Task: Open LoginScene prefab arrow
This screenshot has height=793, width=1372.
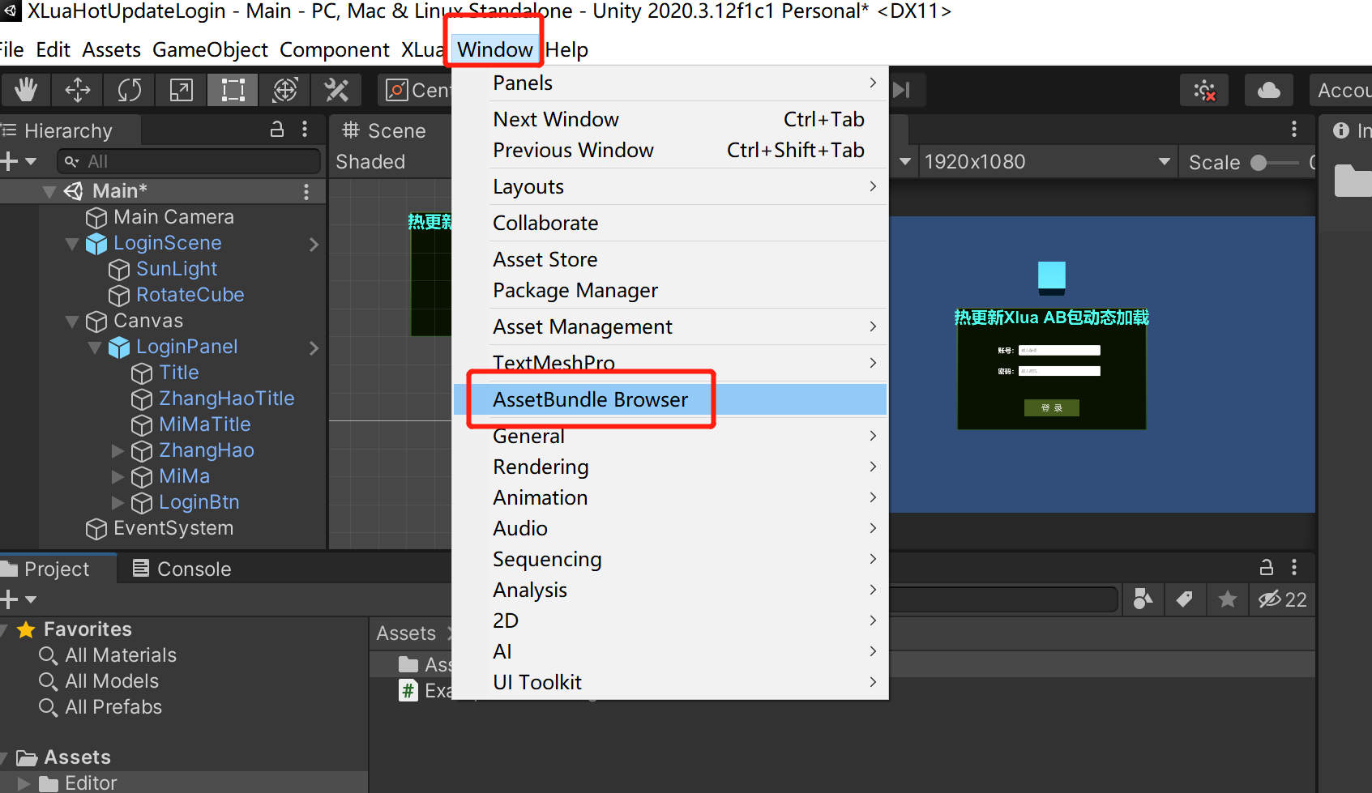Action: point(314,244)
